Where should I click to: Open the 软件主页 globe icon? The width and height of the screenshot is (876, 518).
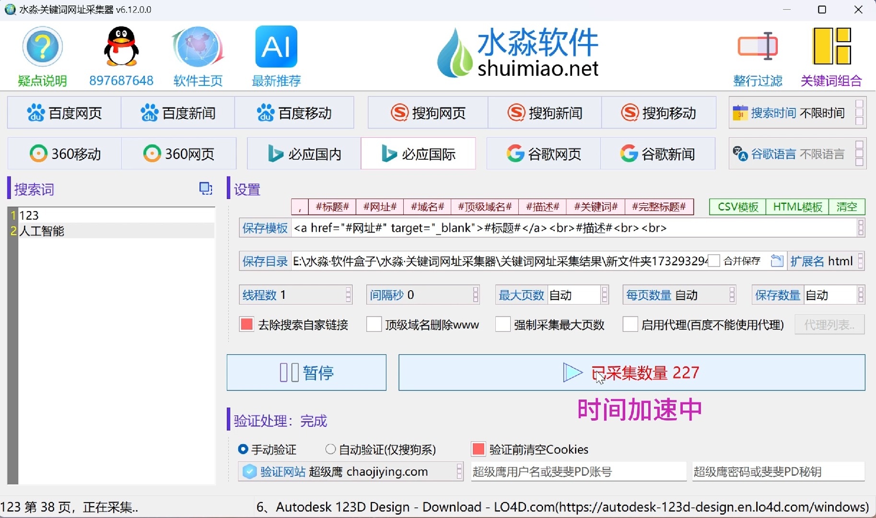198,57
